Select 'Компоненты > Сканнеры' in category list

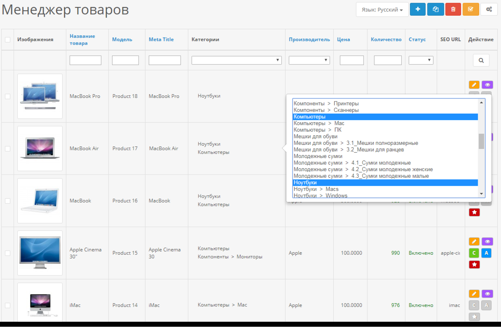(385, 110)
